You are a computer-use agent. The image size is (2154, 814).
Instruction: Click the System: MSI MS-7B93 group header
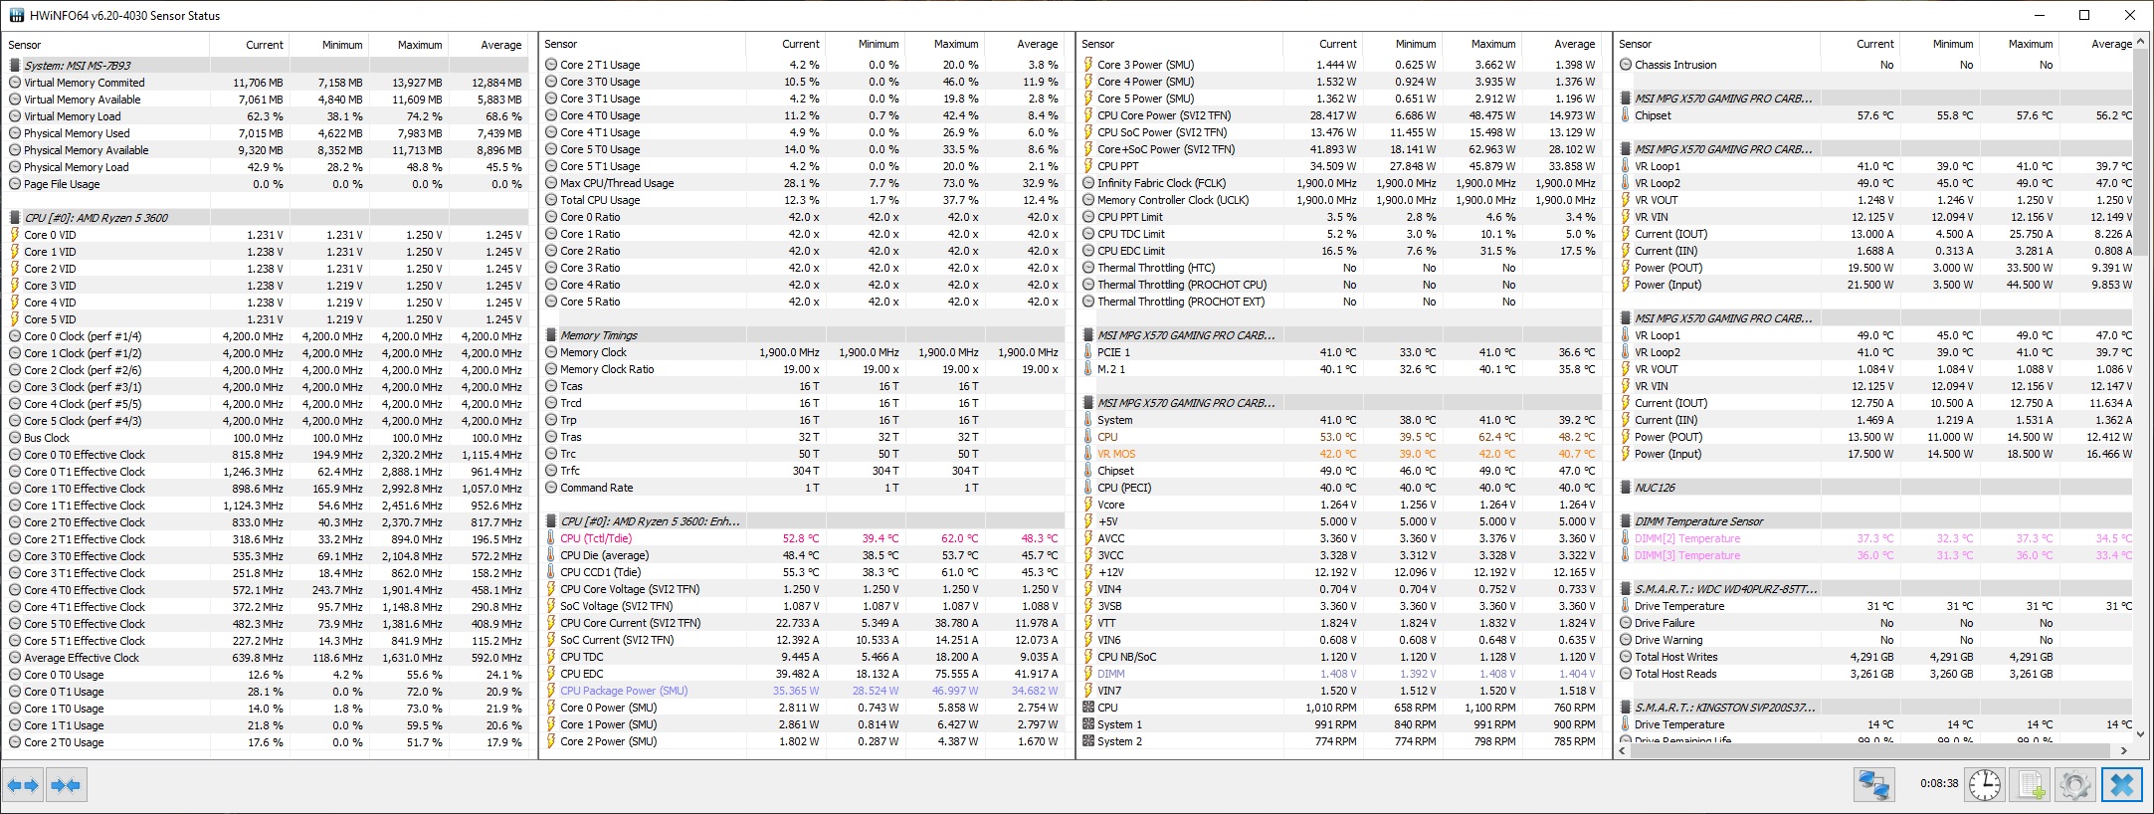(x=78, y=66)
